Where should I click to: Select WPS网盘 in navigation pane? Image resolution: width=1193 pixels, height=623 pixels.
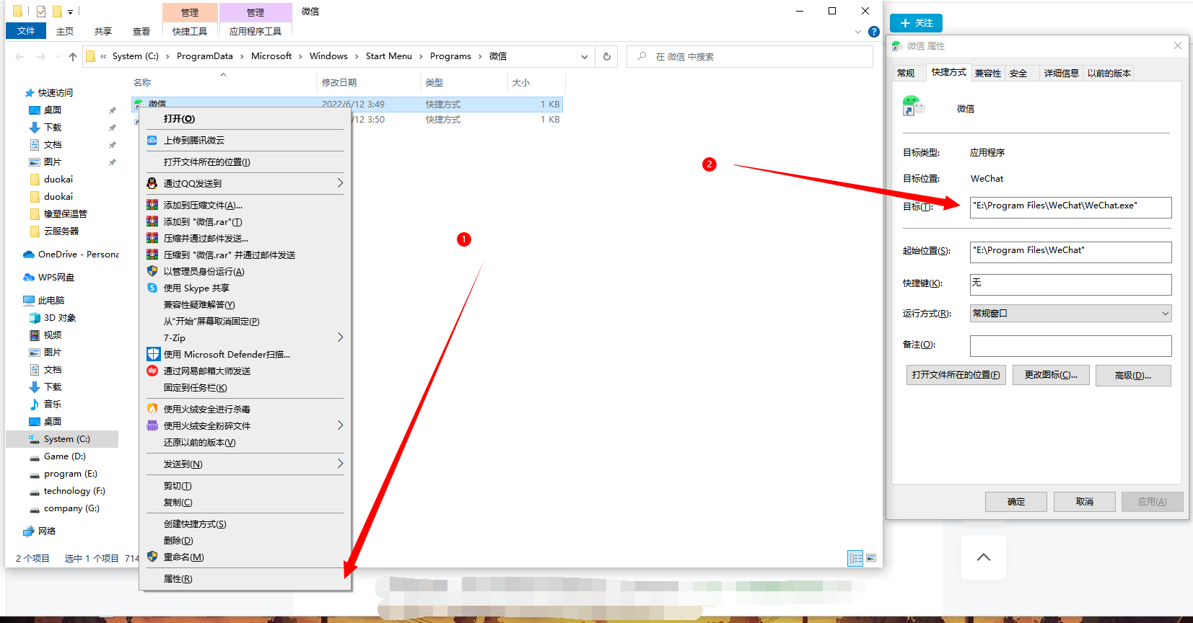(56, 278)
